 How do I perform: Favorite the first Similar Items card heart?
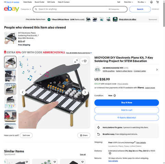(x=27, y=162)
